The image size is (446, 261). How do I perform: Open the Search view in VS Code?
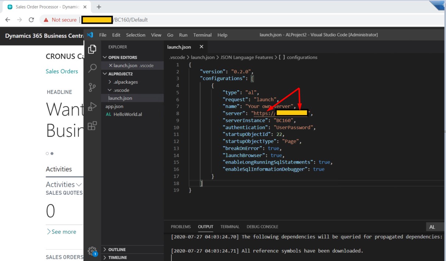(92, 68)
